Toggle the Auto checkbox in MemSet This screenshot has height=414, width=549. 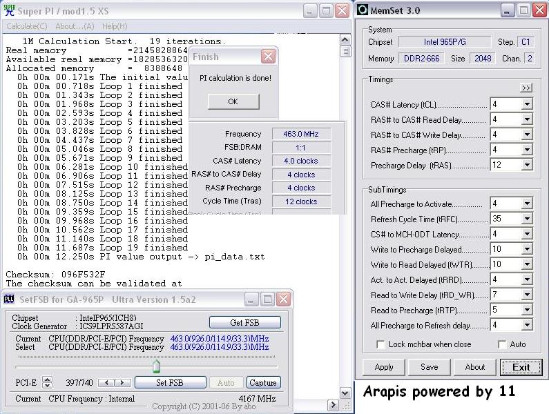(502, 344)
